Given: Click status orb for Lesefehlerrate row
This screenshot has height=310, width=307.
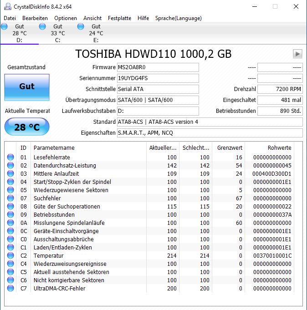Looking at the screenshot, I should [x=10, y=157].
